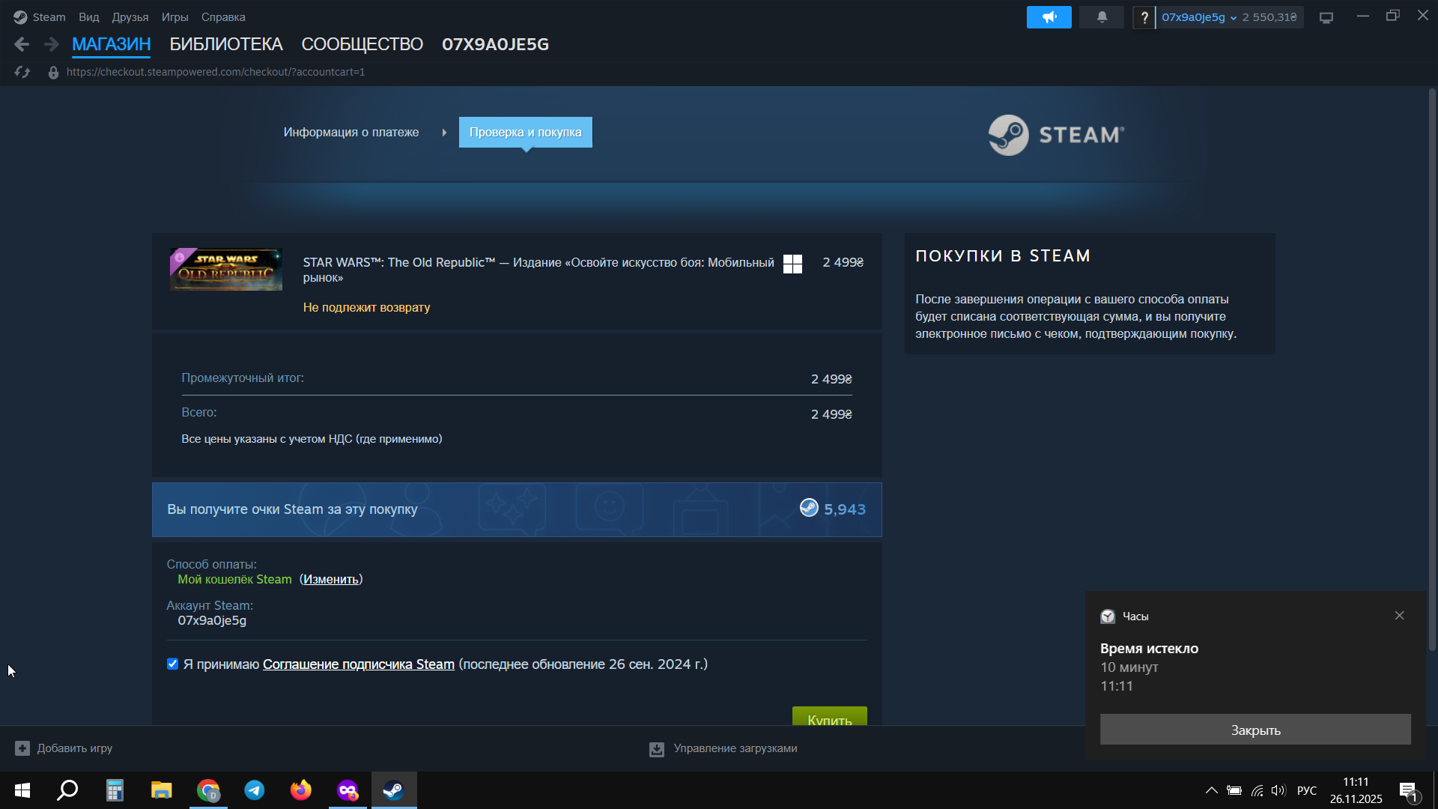Open downloads manager icon in bottom bar
Screen dimensions: 1438x809
[x=657, y=749]
